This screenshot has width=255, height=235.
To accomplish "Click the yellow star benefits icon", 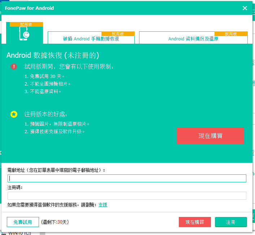I will tap(14, 114).
